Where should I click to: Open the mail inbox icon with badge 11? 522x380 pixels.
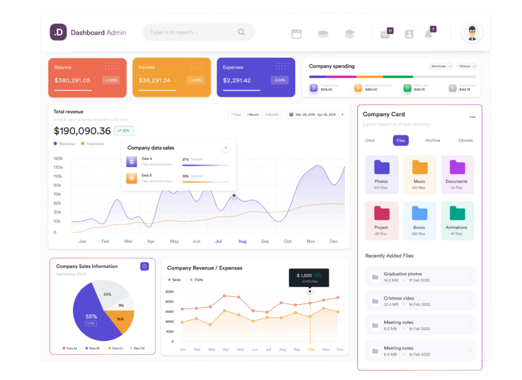click(x=385, y=34)
